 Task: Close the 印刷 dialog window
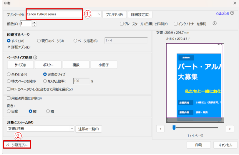pos(235,3)
